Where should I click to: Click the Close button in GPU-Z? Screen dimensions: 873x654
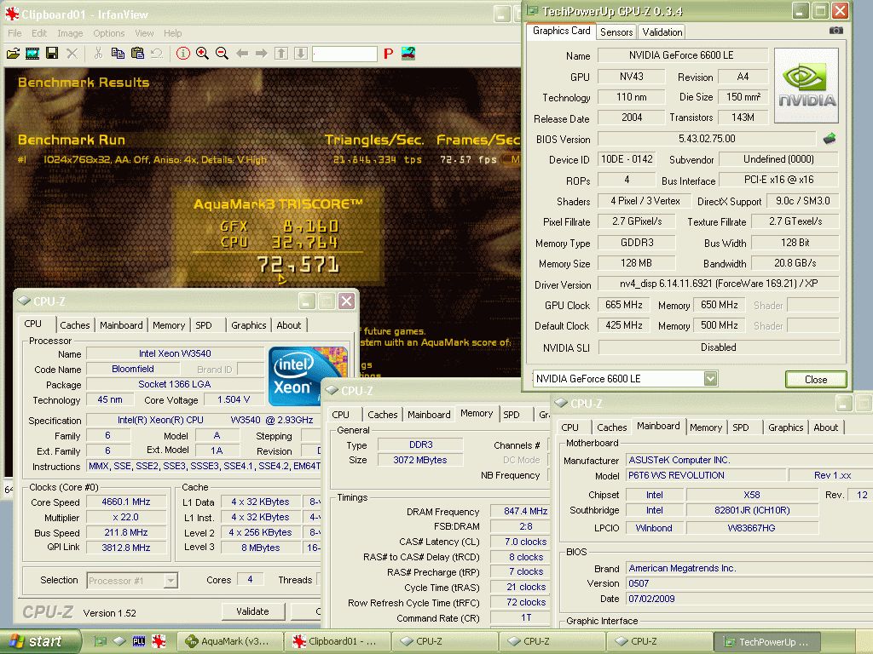(816, 379)
